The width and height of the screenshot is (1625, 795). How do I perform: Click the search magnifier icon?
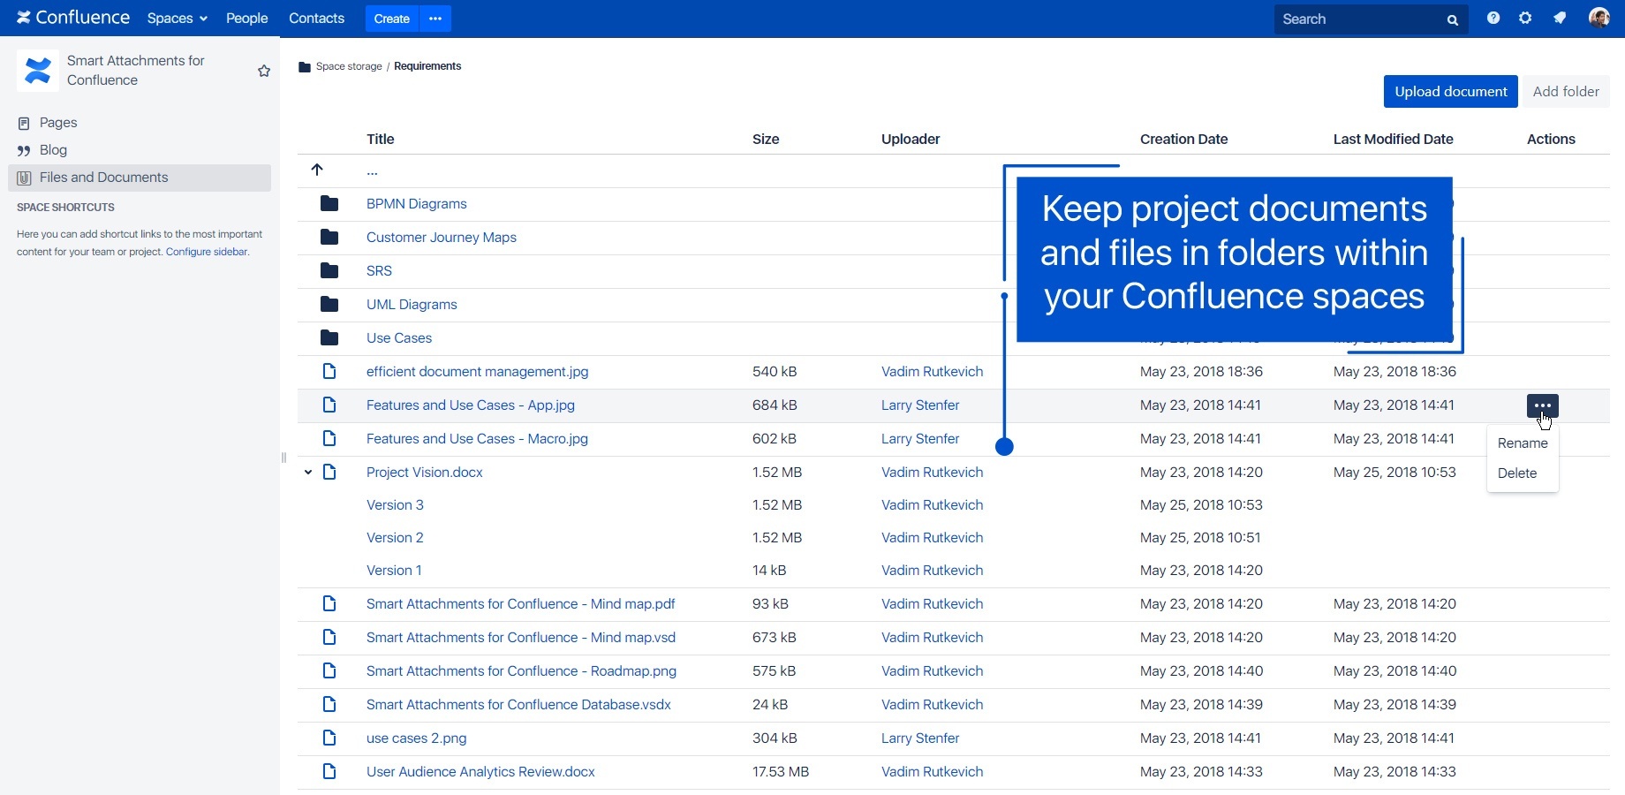[1452, 19]
